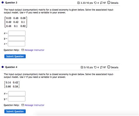
Task: Focus the x input in Question 4
Action: coord(17,94)
